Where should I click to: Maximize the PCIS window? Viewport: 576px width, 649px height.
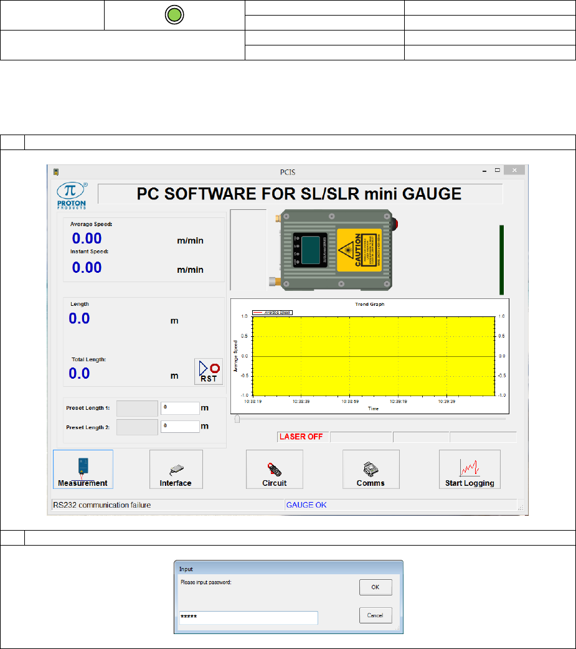[x=498, y=170]
